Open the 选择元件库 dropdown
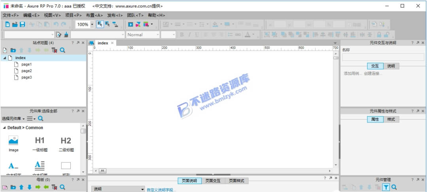 [x=13, y=119]
